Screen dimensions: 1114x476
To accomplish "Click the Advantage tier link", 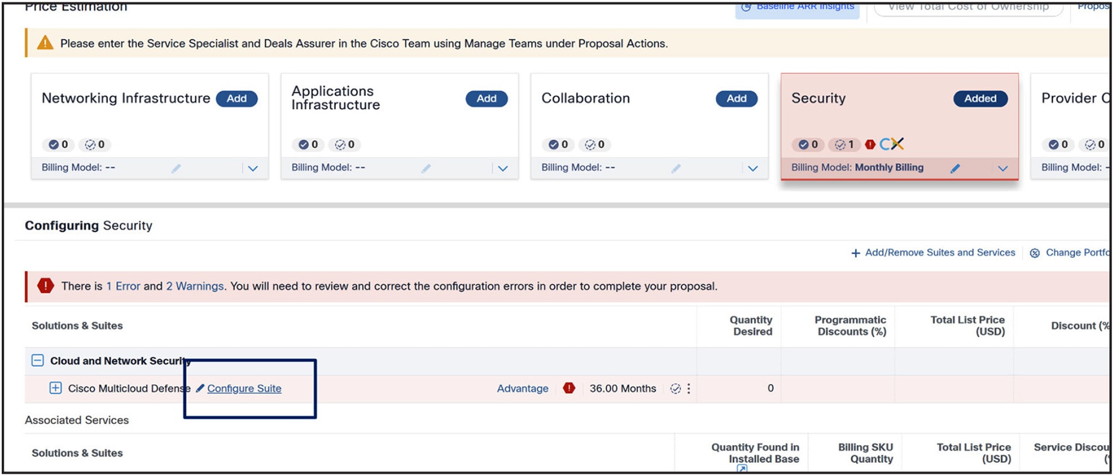I will [523, 388].
